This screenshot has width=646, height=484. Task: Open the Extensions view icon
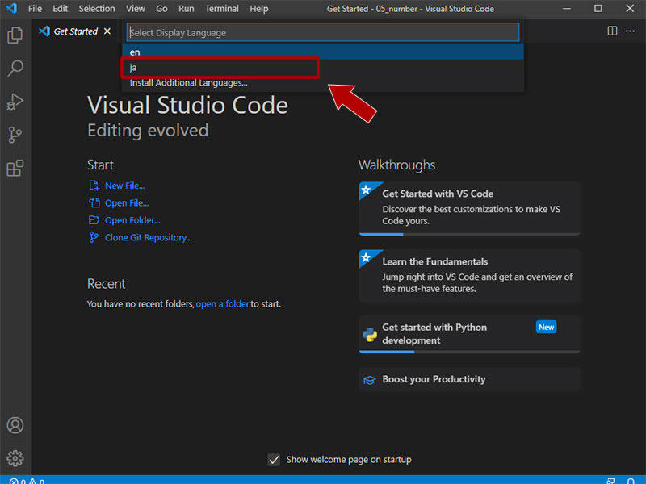tap(15, 168)
